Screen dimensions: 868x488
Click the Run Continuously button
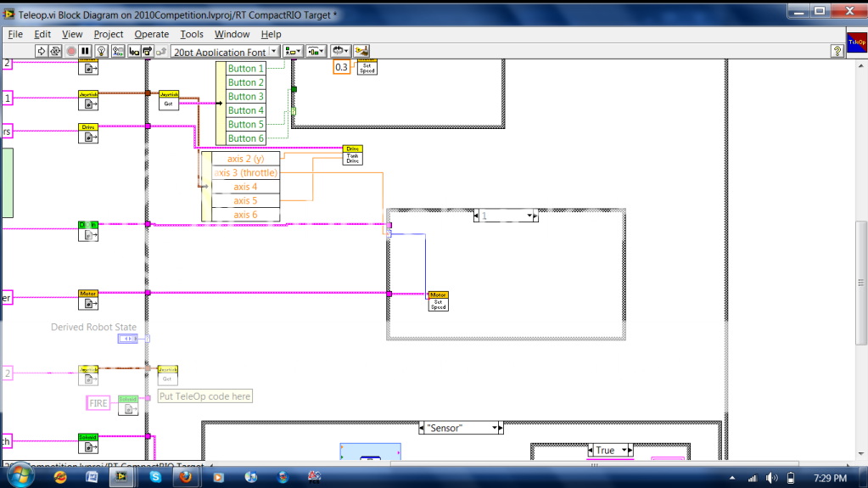click(x=56, y=52)
